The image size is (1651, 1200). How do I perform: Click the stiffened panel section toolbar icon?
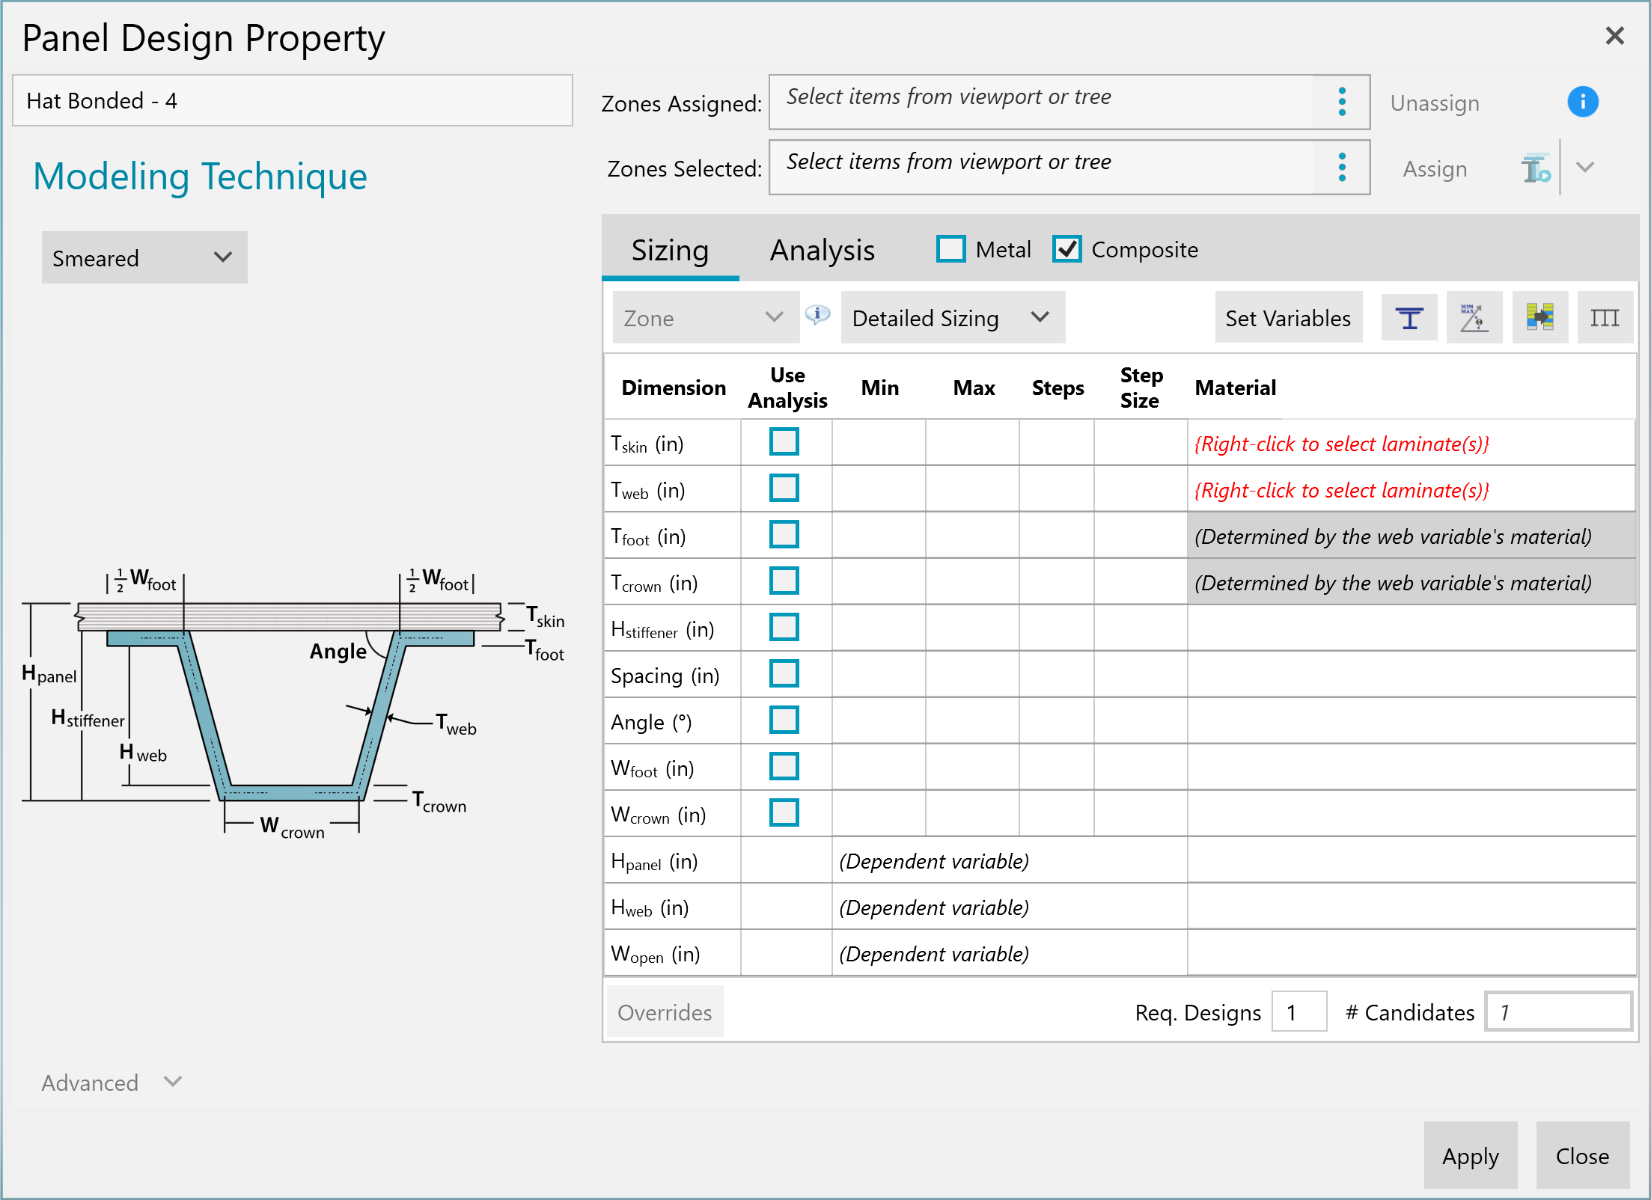click(x=1605, y=318)
